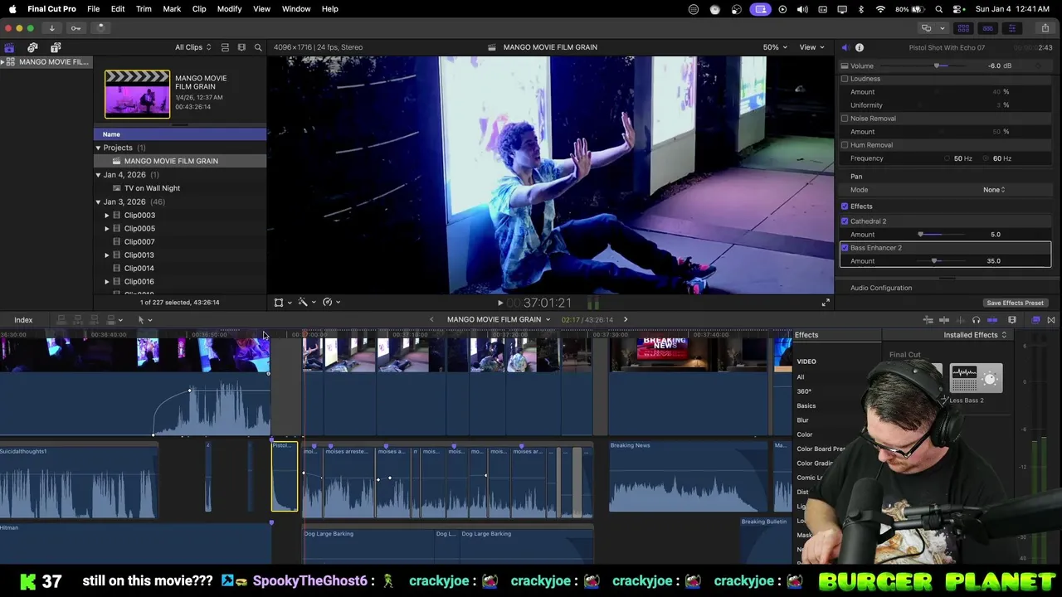Click the Save Effects Preset button
This screenshot has width=1062, height=597.
click(x=1015, y=303)
